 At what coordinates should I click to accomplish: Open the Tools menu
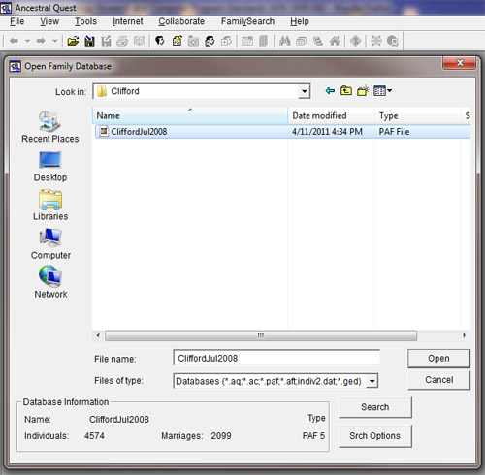[85, 21]
